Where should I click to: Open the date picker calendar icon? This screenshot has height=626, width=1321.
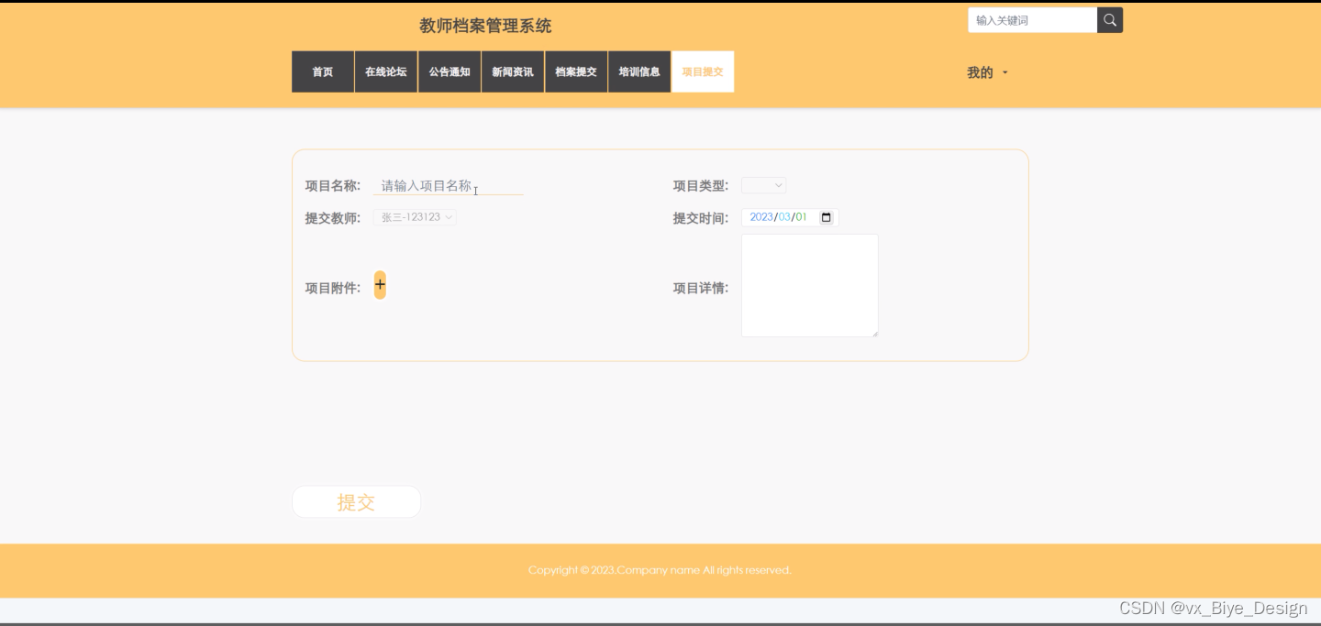click(x=826, y=217)
